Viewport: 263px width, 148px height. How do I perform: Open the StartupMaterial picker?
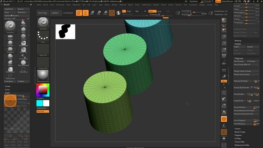click(43, 76)
